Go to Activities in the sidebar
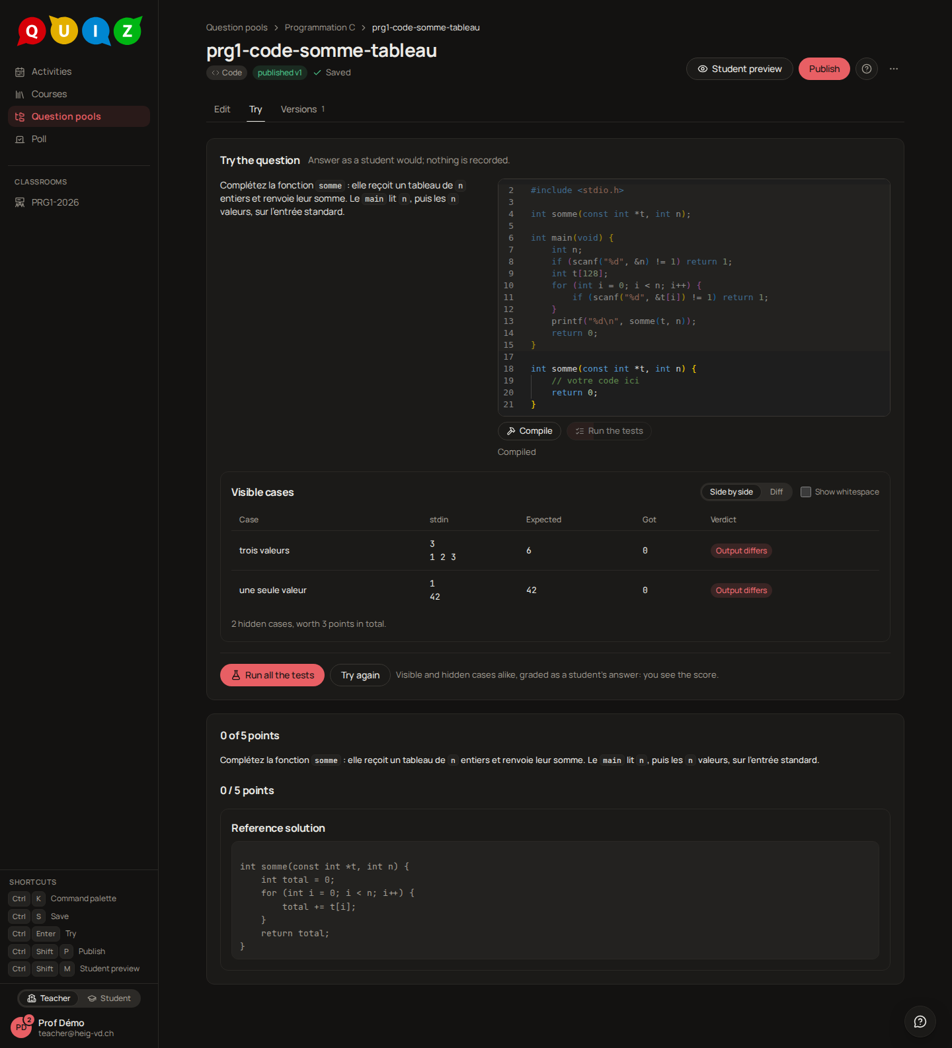952x1048 pixels. 79,71
